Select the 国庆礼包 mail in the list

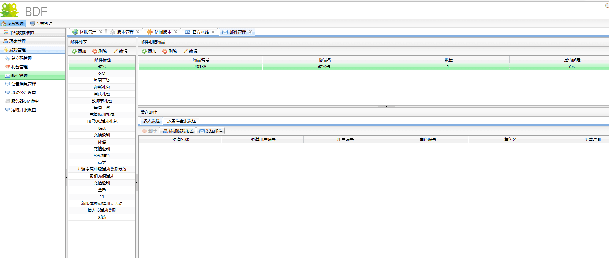[102, 94]
